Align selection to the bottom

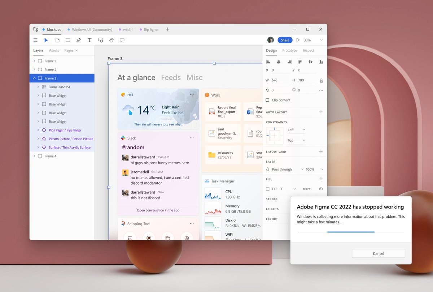click(x=321, y=62)
